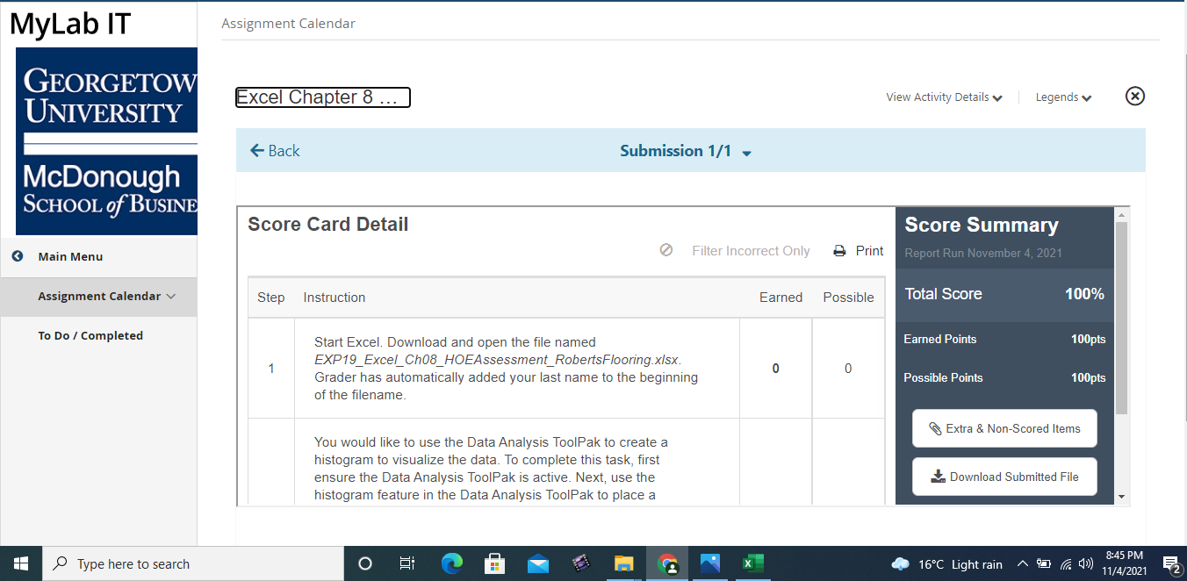This screenshot has height=581, width=1187.
Task: Click Download Submitted File button
Action: (1004, 477)
